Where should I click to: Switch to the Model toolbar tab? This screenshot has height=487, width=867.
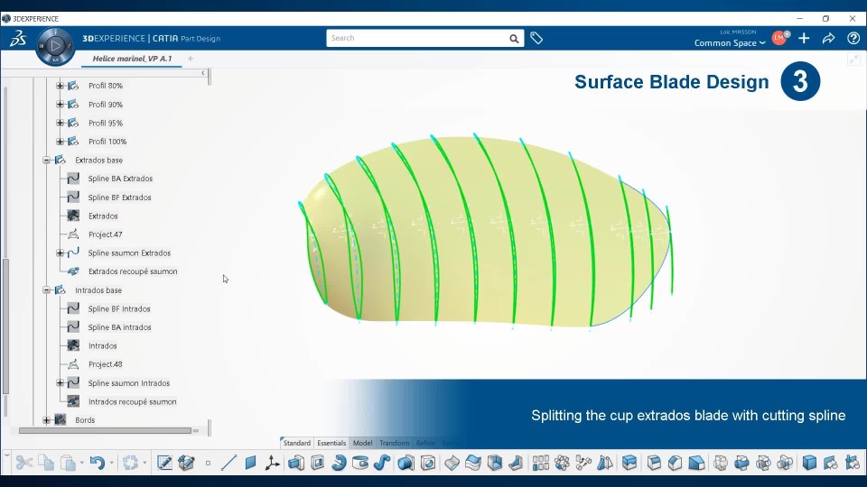tap(362, 443)
